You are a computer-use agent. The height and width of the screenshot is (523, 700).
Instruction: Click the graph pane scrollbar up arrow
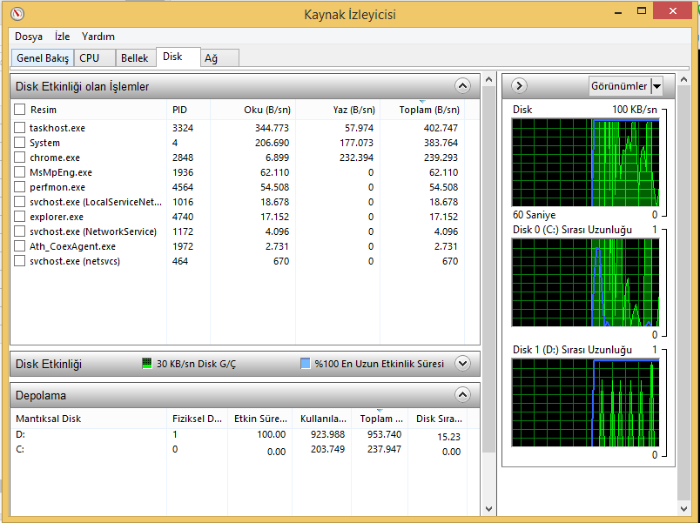tap(683, 80)
